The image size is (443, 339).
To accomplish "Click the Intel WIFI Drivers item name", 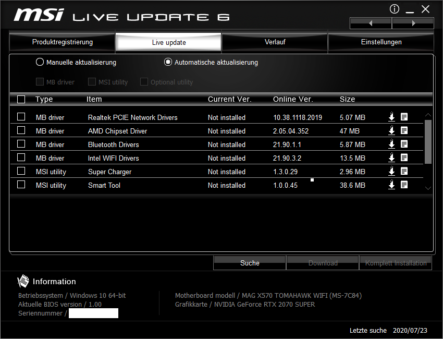I will click(x=113, y=158).
